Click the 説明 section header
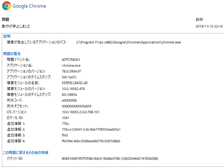Image resolution: width=224 pixels, height=168 pixels. [7, 36]
